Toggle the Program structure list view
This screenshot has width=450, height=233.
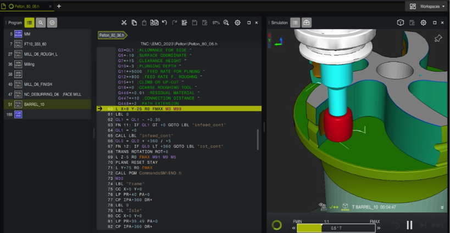click(x=29, y=22)
